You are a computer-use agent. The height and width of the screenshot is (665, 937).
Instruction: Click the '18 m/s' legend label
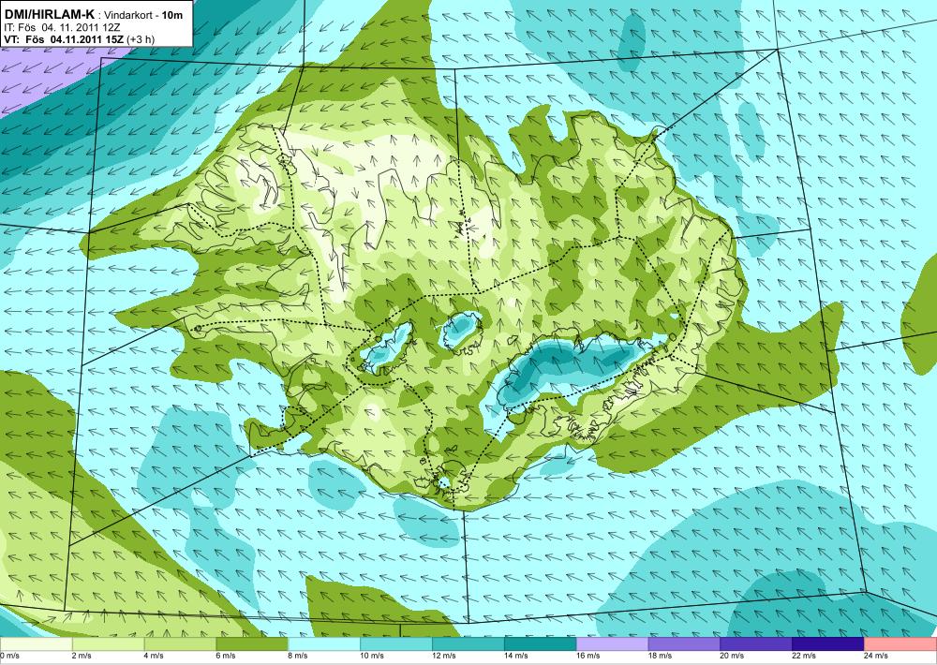pos(660,656)
